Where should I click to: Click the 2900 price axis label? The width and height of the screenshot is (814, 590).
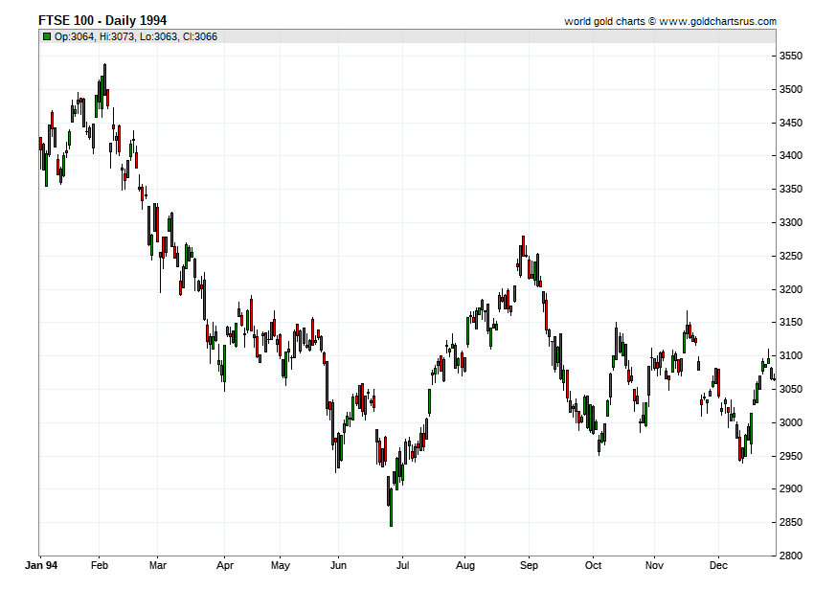pyautogui.click(x=791, y=488)
